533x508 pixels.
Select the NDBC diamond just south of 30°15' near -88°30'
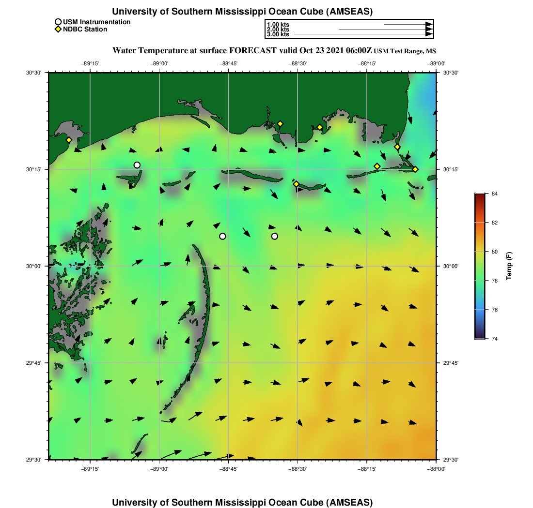click(296, 184)
